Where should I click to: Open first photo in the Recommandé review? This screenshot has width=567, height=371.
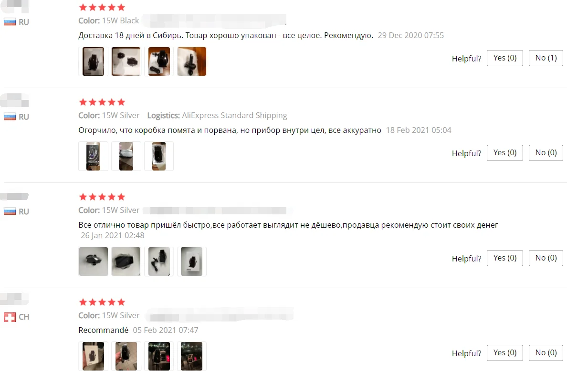tap(93, 356)
